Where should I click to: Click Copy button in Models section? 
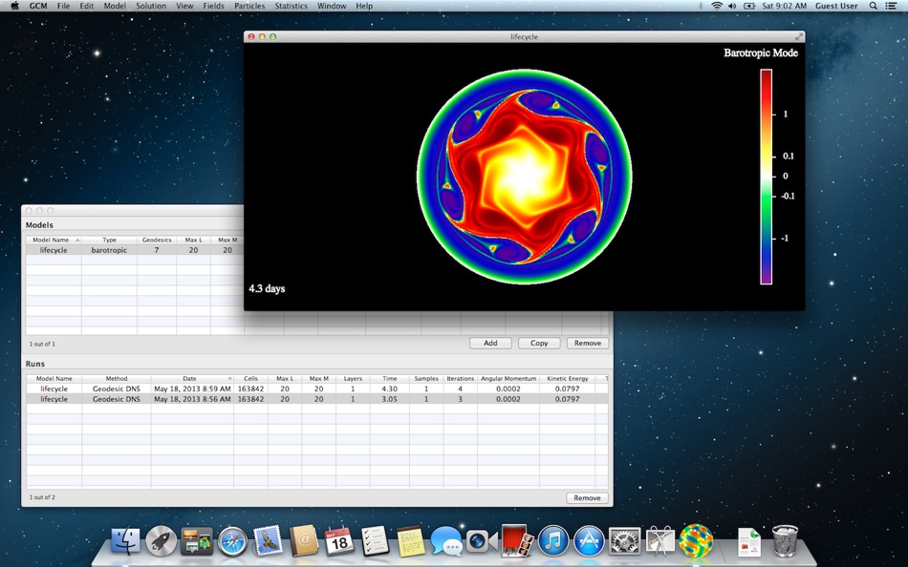click(539, 343)
